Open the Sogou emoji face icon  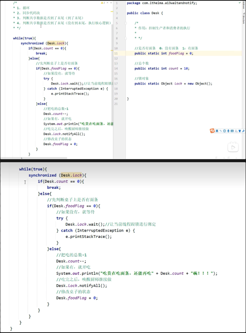[x=224, y=131]
